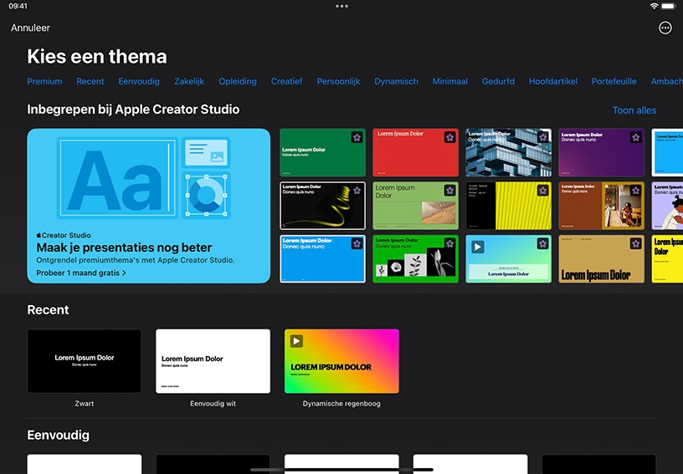This screenshot has width=683, height=474.
Task: Switch to the Opleiding category
Action: 238,81
